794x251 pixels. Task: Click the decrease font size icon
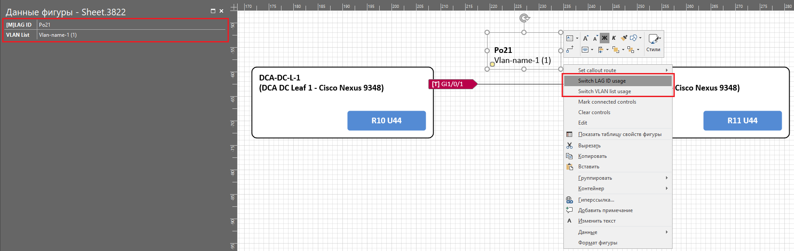pyautogui.click(x=595, y=38)
